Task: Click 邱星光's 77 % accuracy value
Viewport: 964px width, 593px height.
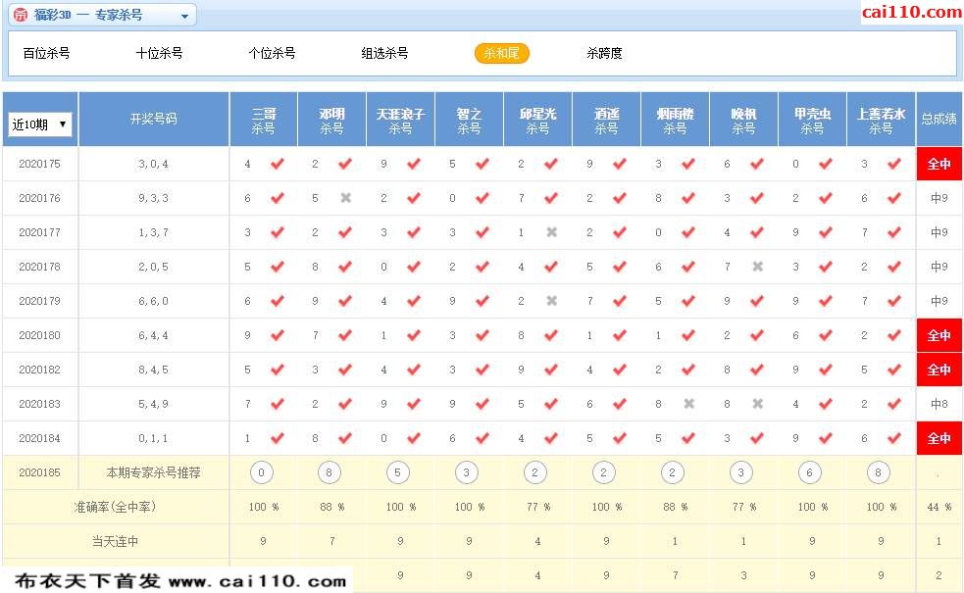Action: (538, 507)
